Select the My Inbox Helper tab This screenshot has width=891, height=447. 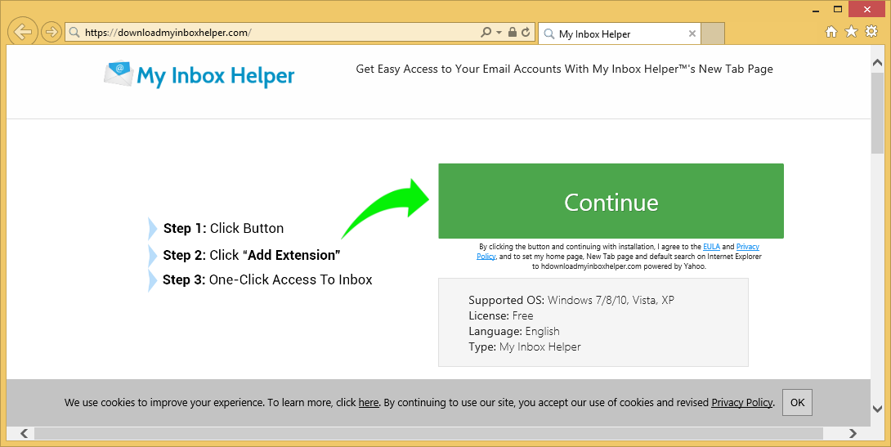(x=619, y=34)
